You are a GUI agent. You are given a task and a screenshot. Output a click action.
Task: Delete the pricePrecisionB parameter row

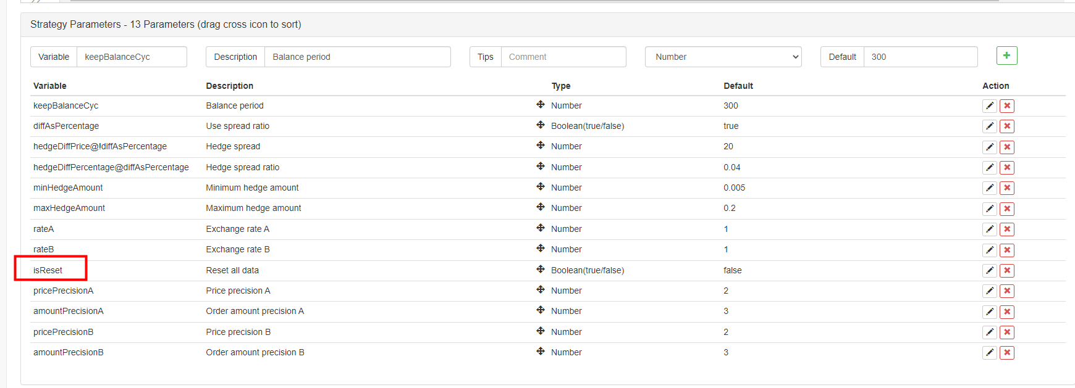click(x=1007, y=332)
